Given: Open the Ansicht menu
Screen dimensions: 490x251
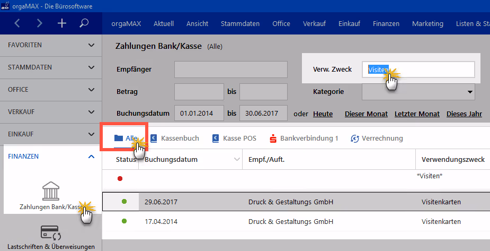Looking at the screenshot, I should point(198,23).
